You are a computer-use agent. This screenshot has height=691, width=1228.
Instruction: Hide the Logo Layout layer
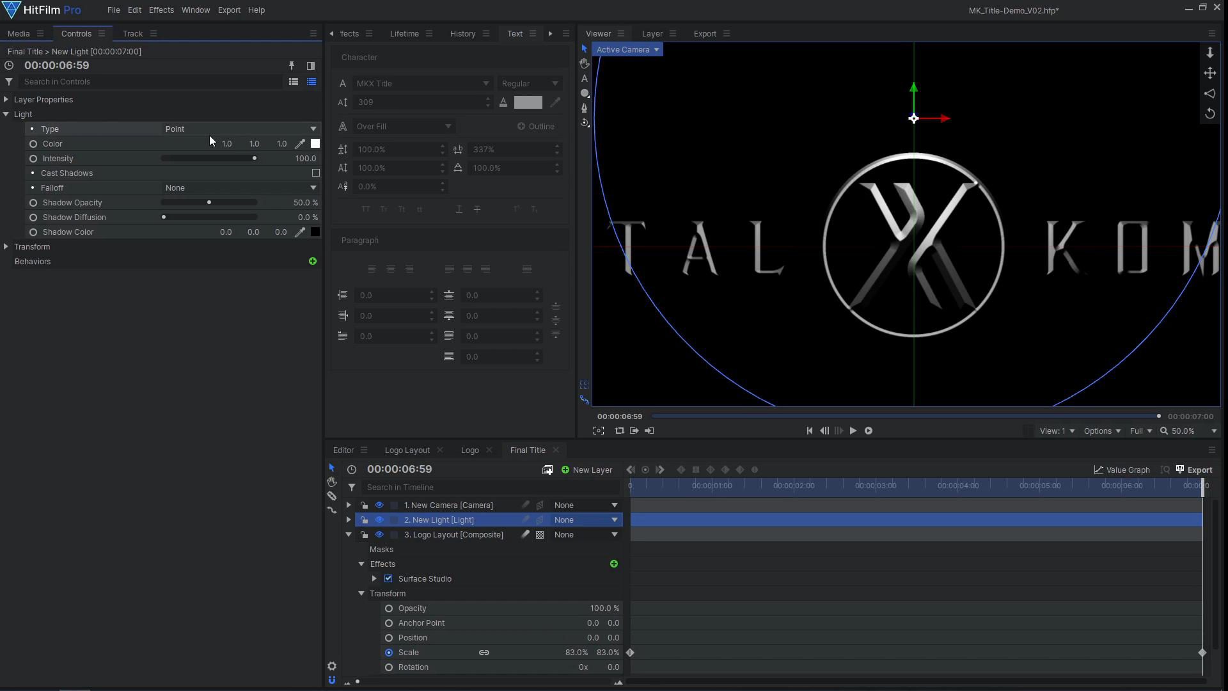click(x=379, y=535)
